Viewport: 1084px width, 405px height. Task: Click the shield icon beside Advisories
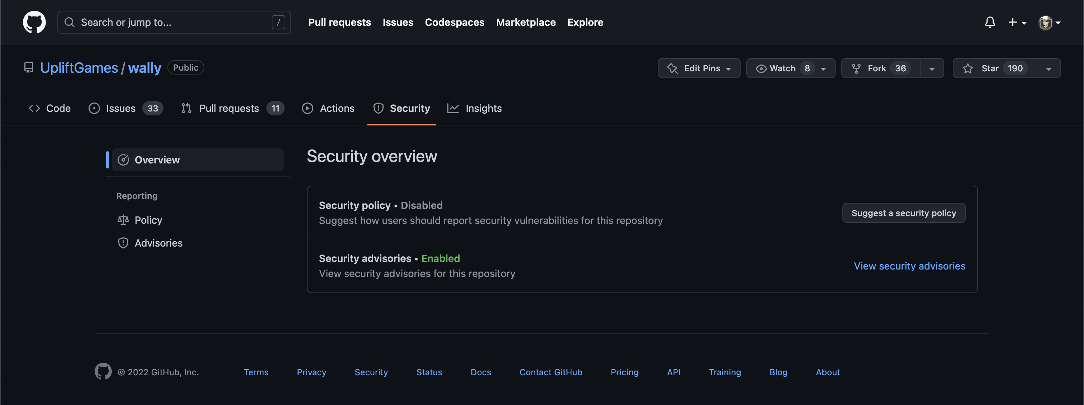click(x=123, y=243)
